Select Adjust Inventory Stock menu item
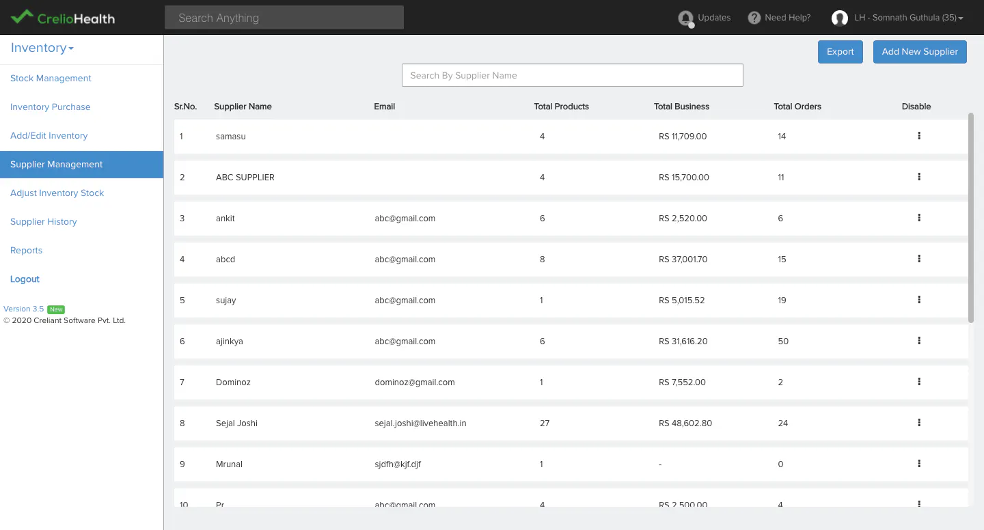 coord(57,193)
